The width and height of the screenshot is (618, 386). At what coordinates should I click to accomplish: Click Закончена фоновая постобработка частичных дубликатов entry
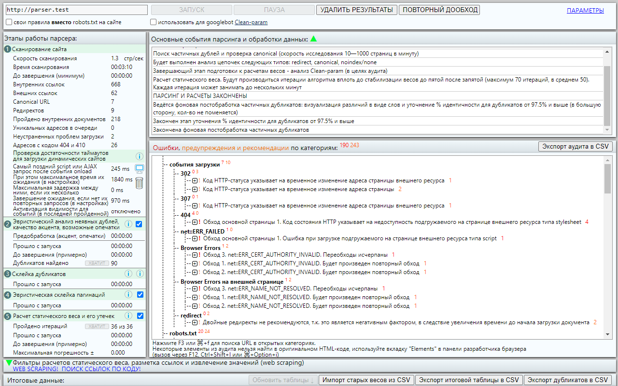click(x=231, y=130)
